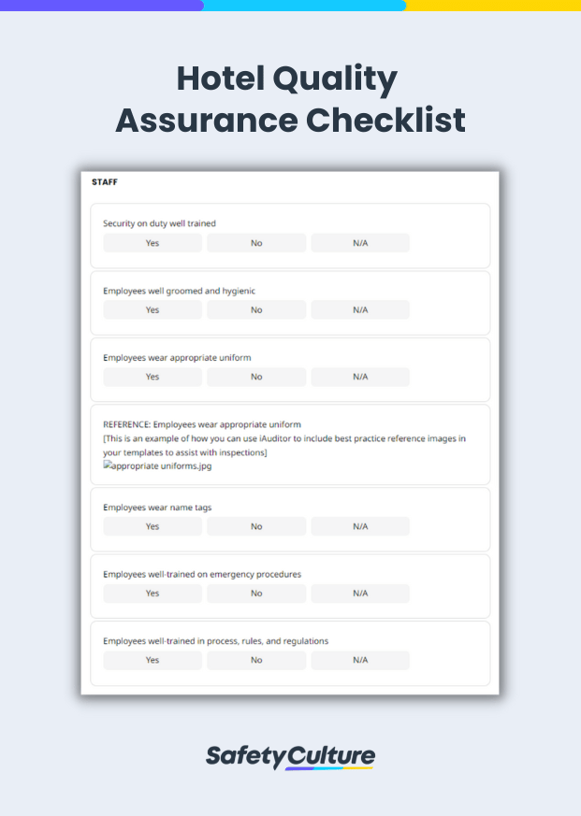Select "Yes" for security on duty well trained
Image resolution: width=581 pixels, height=816 pixels.
(152, 243)
